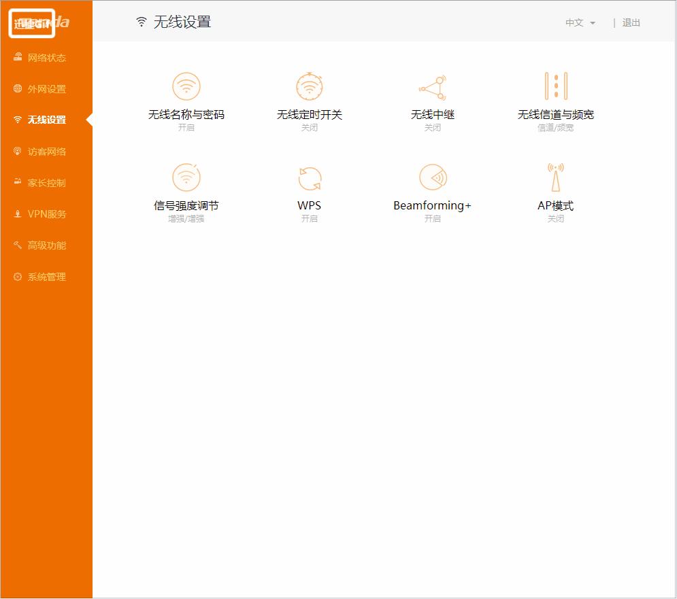Open the 中文 language dropdown
The image size is (677, 599).
pyautogui.click(x=577, y=22)
